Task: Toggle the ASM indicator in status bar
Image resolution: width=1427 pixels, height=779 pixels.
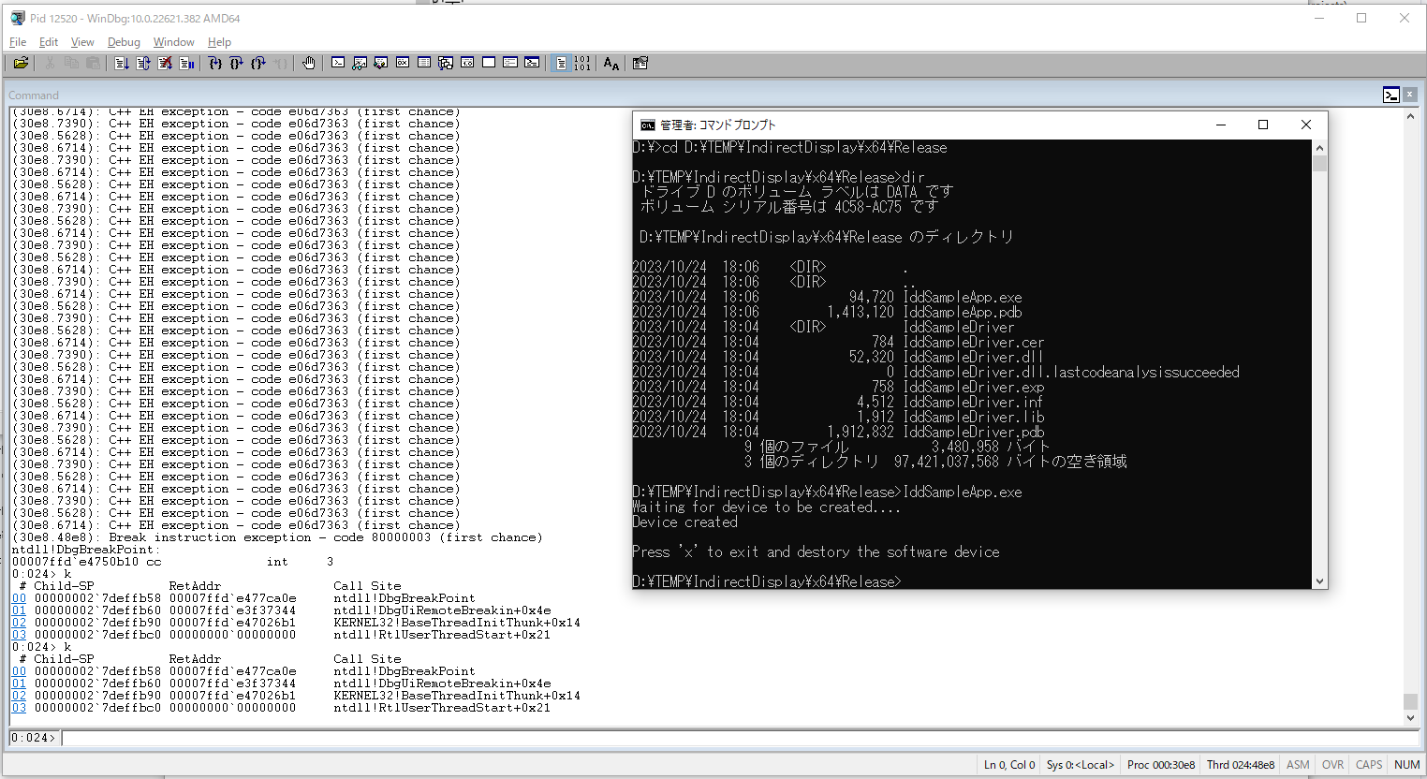Action: point(1298,764)
